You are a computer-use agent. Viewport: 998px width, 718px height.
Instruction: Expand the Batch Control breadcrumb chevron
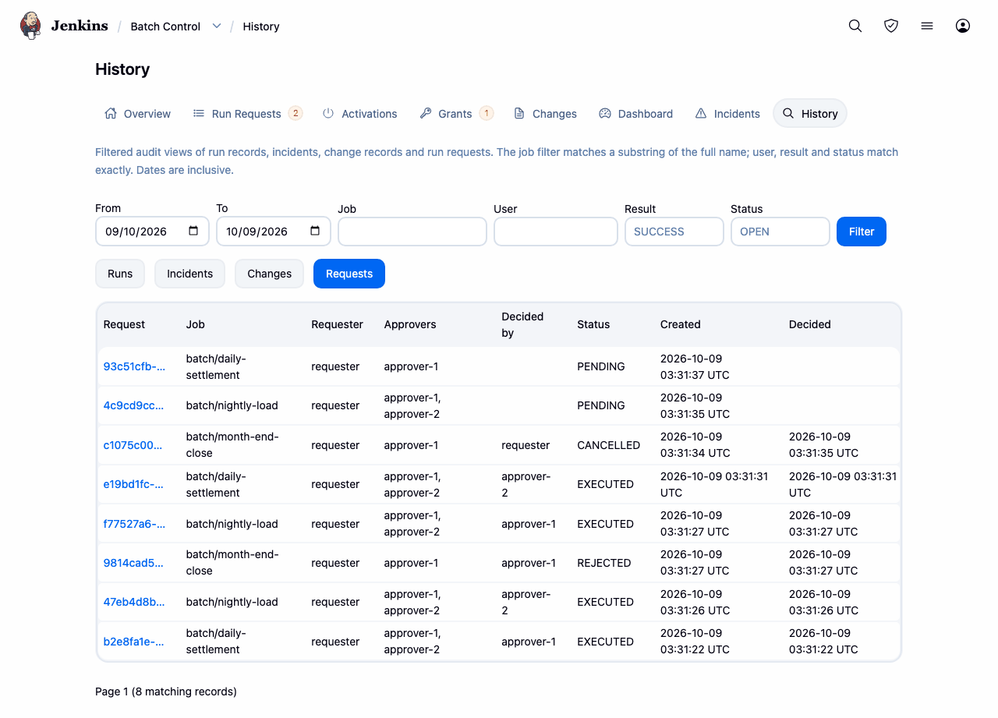217,26
